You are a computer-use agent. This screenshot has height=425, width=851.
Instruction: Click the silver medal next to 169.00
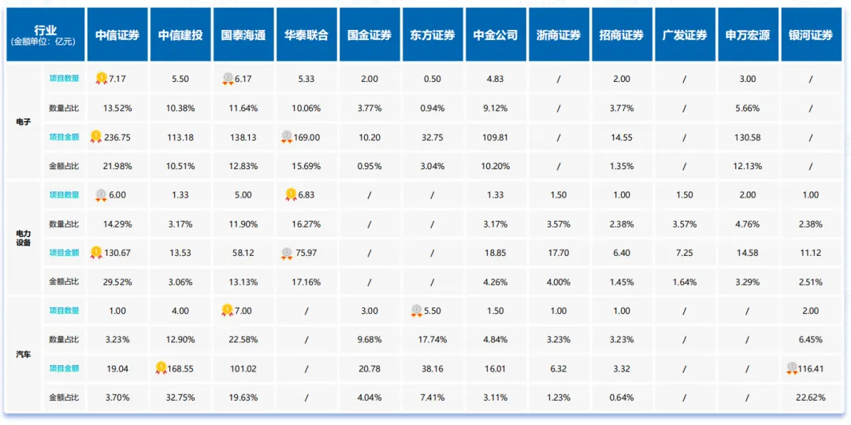point(287,137)
